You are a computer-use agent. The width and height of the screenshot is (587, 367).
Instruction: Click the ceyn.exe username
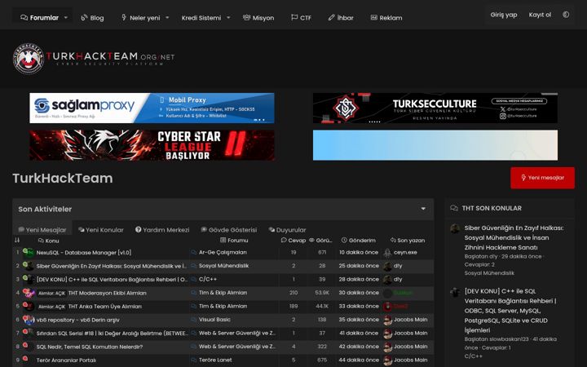(405, 252)
